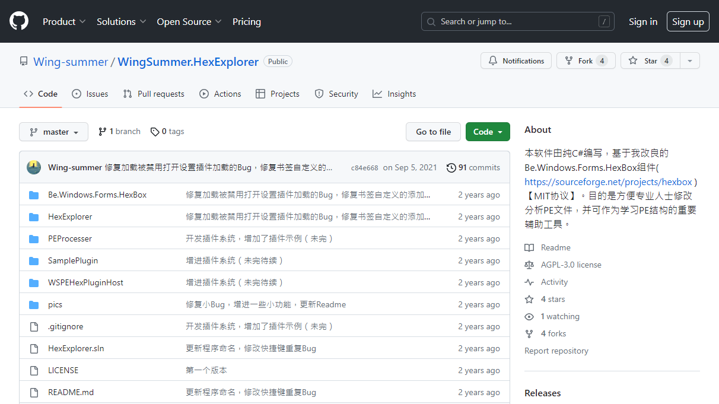
Task: Click the Notifications bell icon
Action: 493,61
